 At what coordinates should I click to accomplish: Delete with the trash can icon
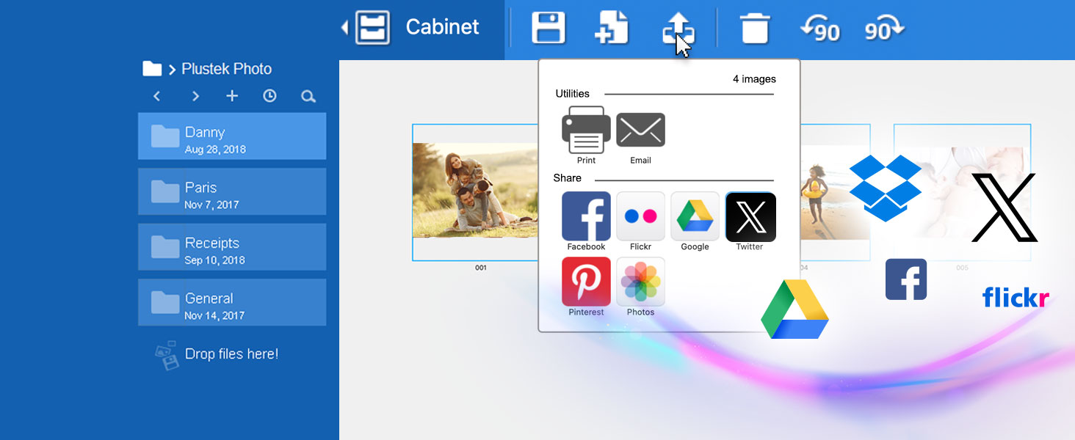click(754, 28)
